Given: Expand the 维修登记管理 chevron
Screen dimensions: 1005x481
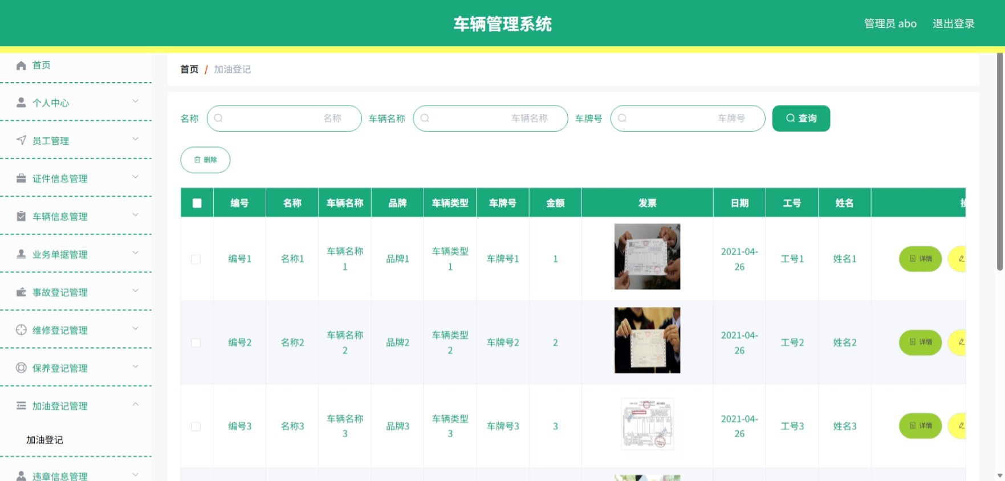Looking at the screenshot, I should (x=136, y=328).
